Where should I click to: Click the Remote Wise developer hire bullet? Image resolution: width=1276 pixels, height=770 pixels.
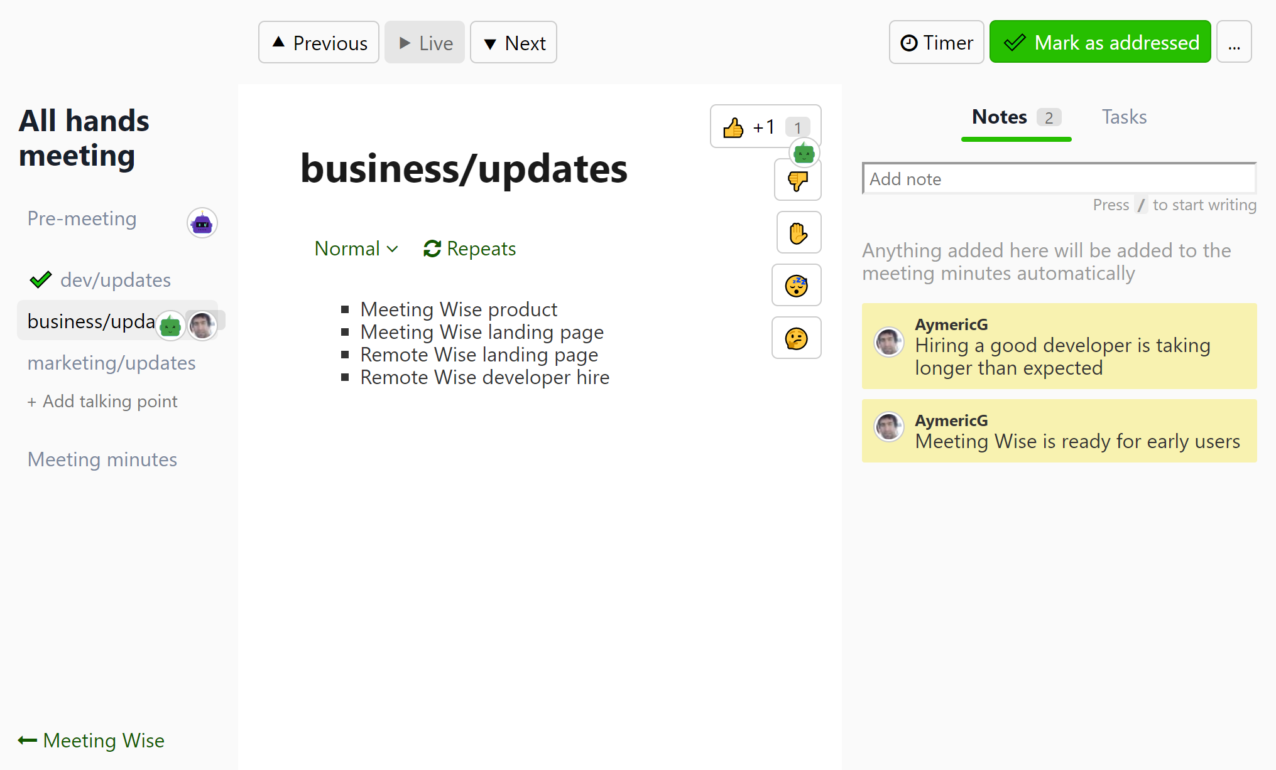point(484,377)
